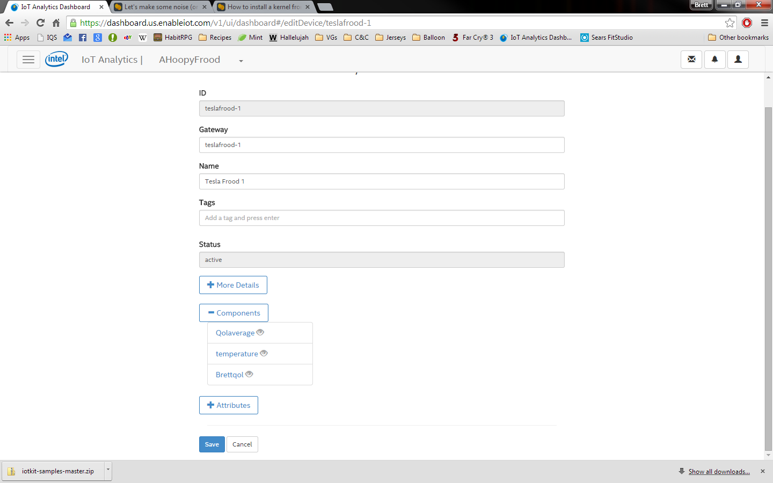The image size is (773, 483).
Task: Bookmark this page with star icon
Action: click(730, 23)
